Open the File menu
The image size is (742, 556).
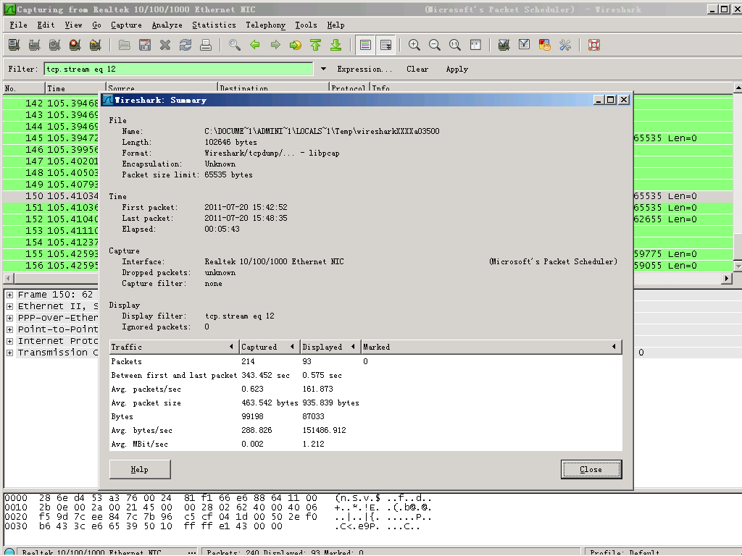(18, 25)
